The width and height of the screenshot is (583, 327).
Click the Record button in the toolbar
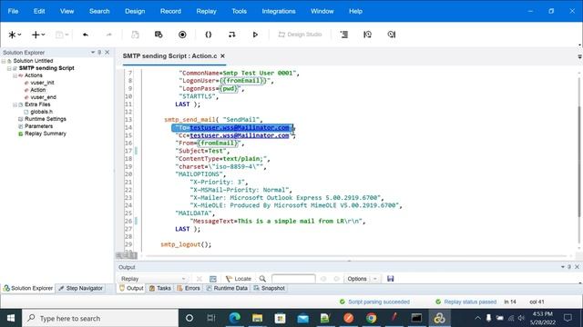pyautogui.click(x=182, y=35)
